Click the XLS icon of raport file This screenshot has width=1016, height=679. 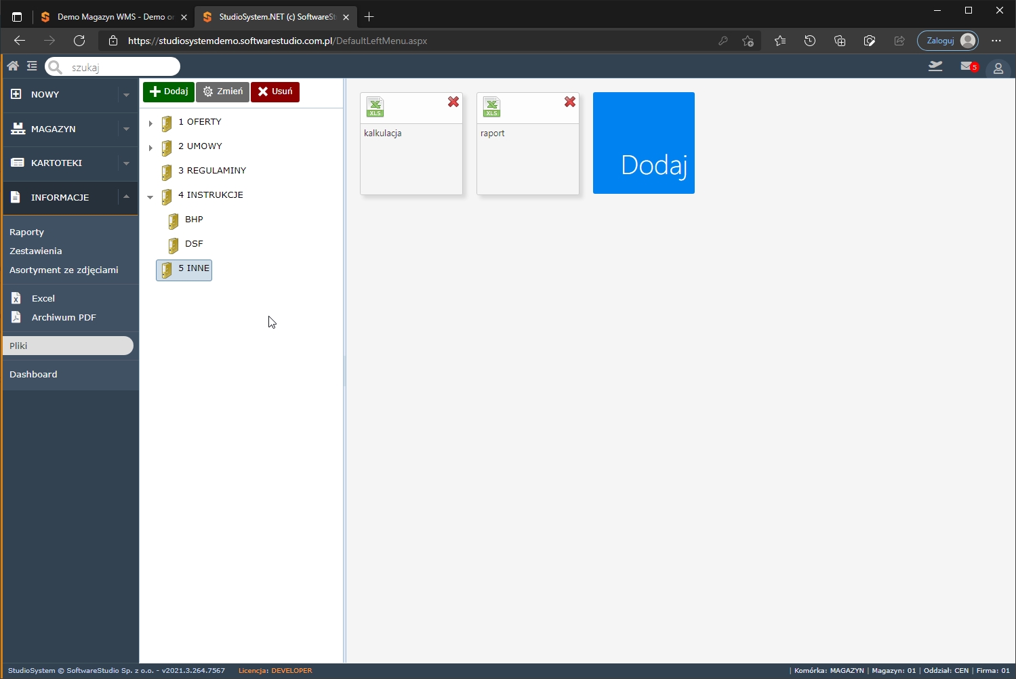pyautogui.click(x=491, y=107)
